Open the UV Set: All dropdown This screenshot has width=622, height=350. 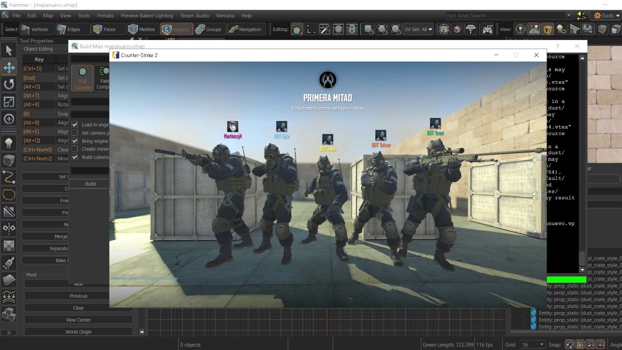418,29
